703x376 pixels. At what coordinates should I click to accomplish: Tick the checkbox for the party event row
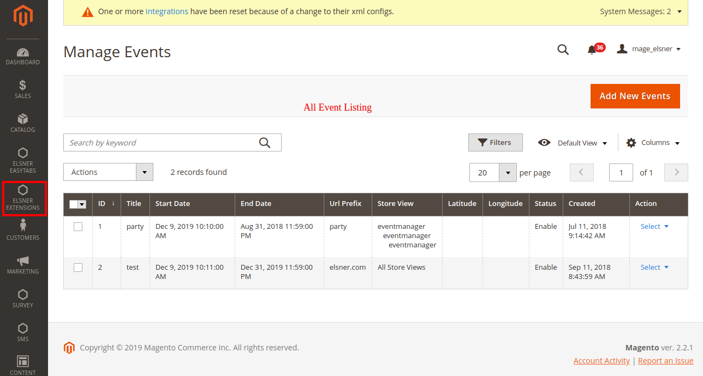(78, 227)
